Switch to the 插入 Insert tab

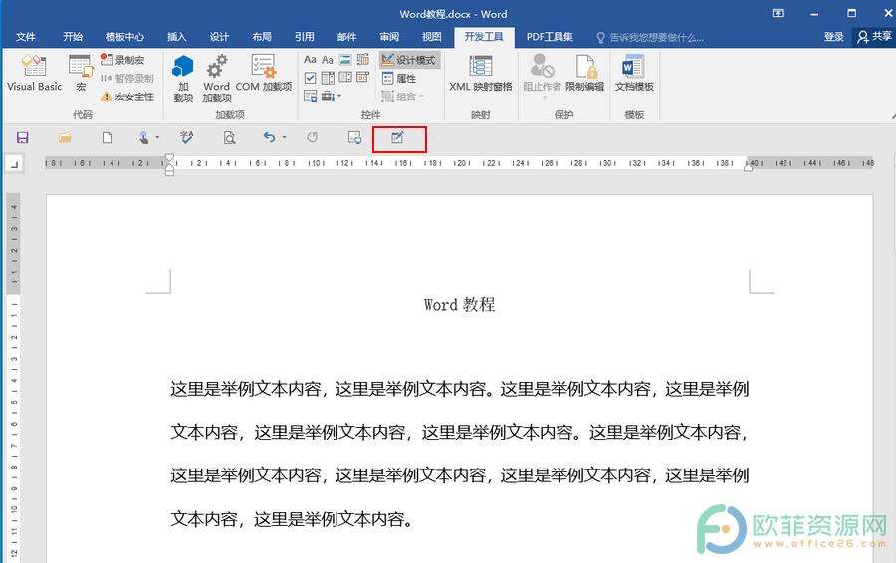[x=176, y=37]
